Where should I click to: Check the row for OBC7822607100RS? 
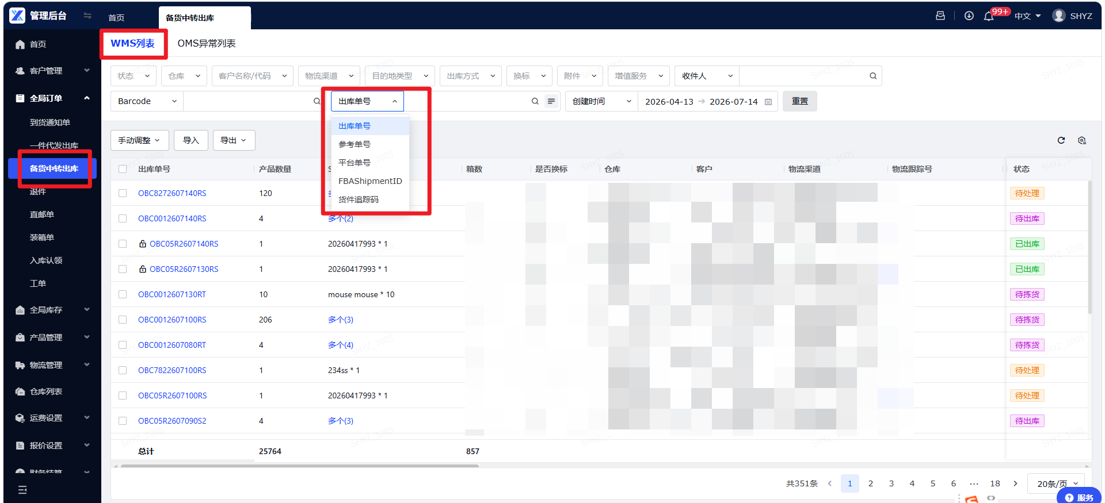[123, 370]
